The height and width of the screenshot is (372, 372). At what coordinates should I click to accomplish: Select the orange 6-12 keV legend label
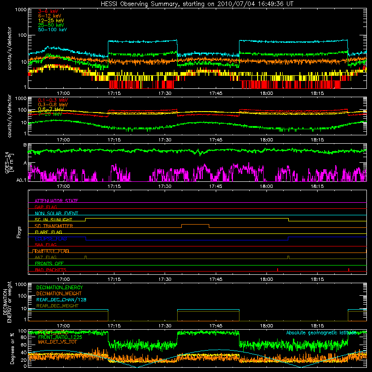pos(50,16)
